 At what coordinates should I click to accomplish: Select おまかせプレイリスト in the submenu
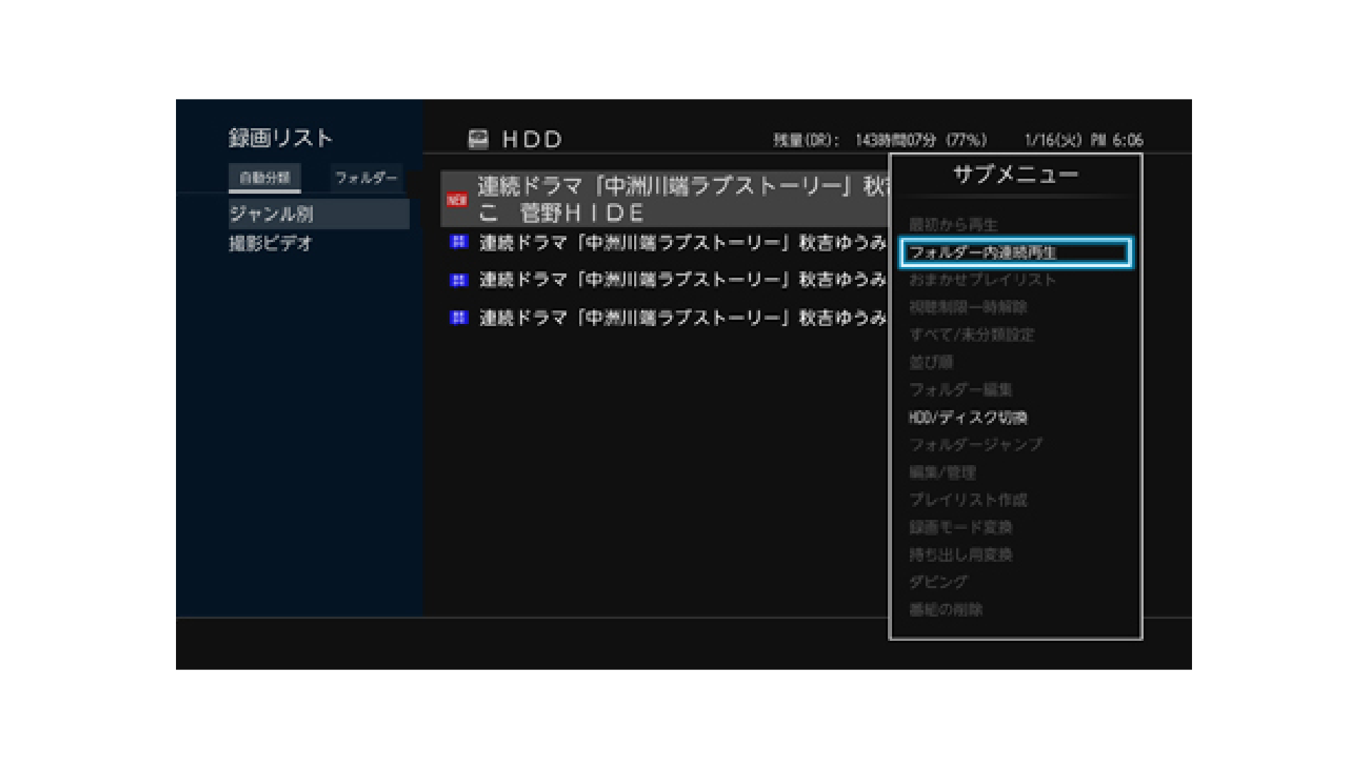coord(982,280)
